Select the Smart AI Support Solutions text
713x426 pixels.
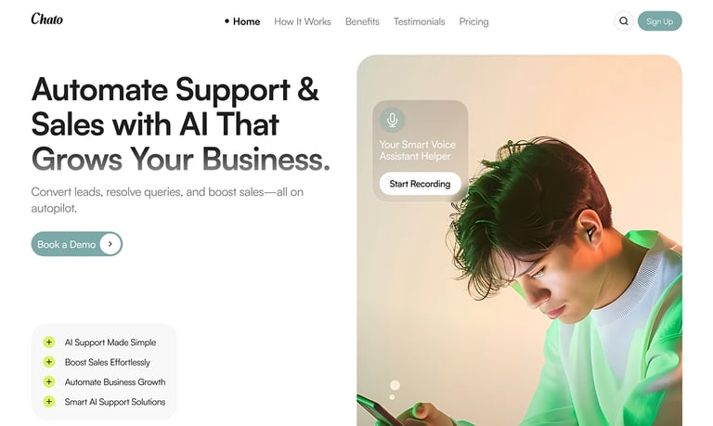click(x=115, y=402)
